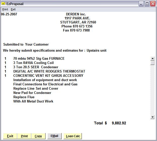
Task: Select the 'CONCENTRIC VENT KIT GHR26 ACCESSORY' line
Action: (48, 76)
